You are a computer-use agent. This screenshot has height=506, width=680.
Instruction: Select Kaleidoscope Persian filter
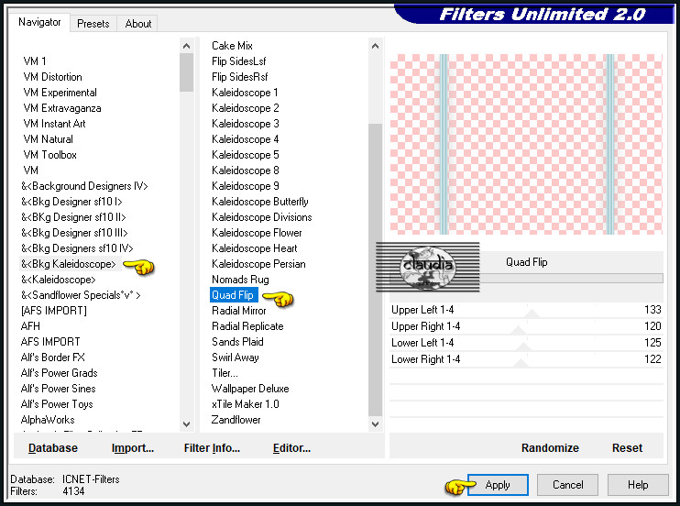tap(258, 264)
